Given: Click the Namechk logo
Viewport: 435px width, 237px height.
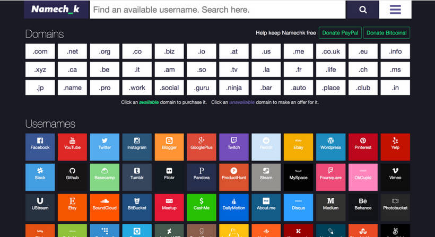Looking at the screenshot, I should point(56,10).
